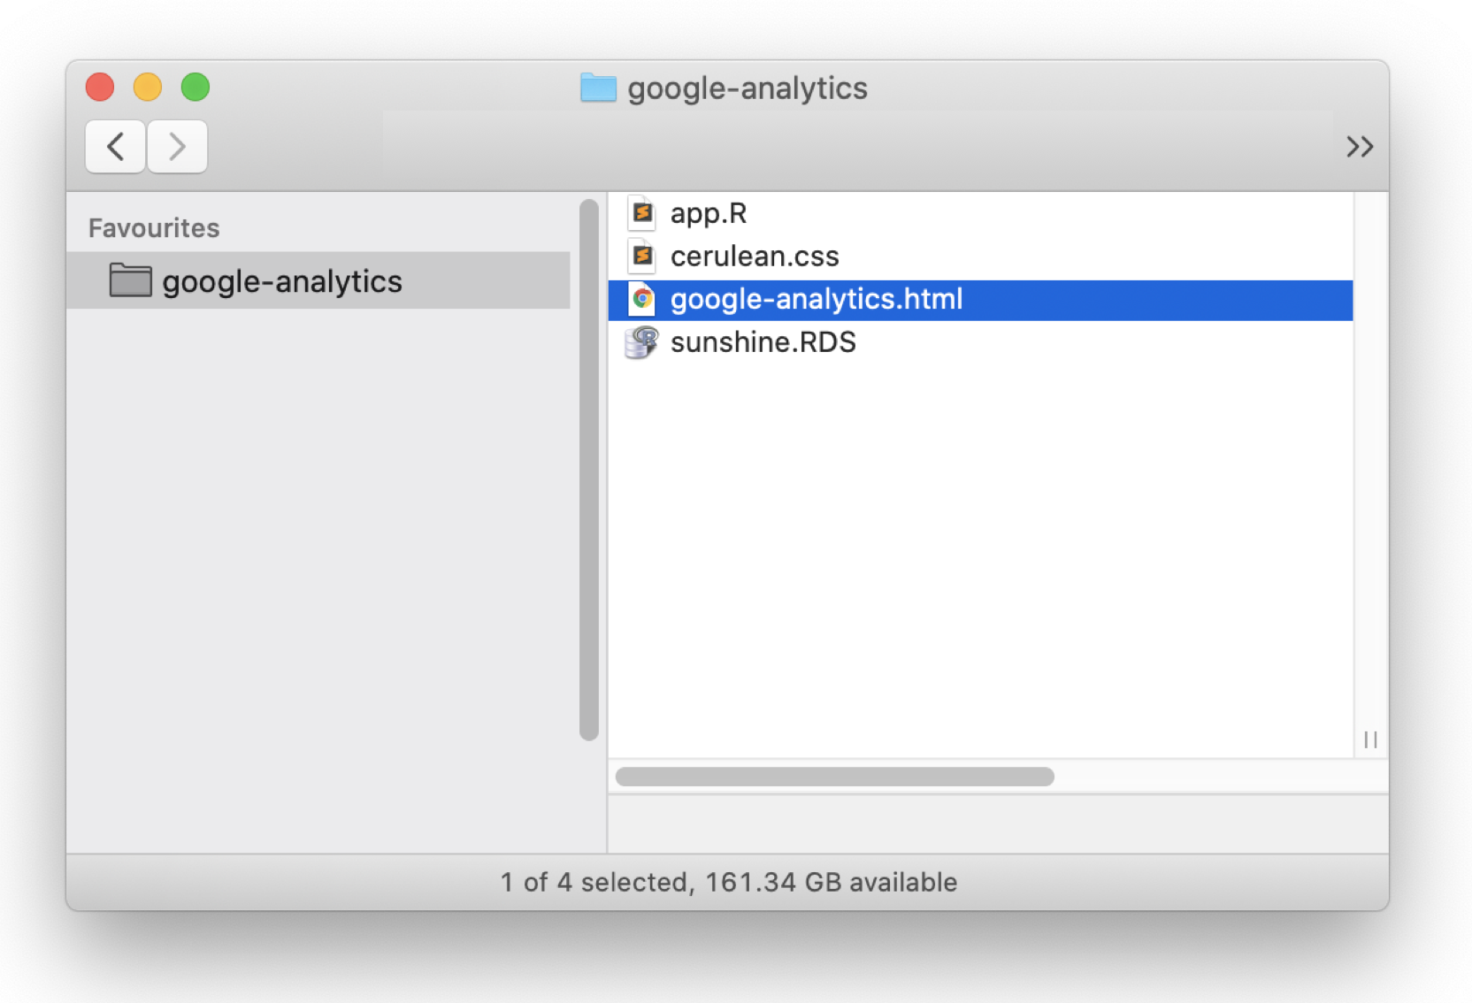Select the app.R file
1472x1003 pixels.
coord(709,213)
